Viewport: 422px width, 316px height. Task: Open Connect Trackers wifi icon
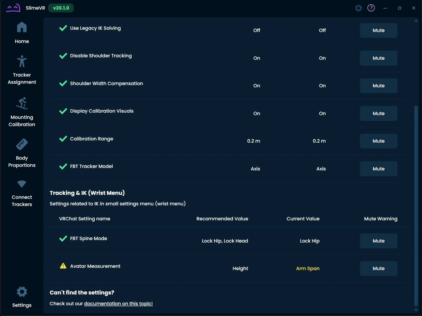pos(22,184)
